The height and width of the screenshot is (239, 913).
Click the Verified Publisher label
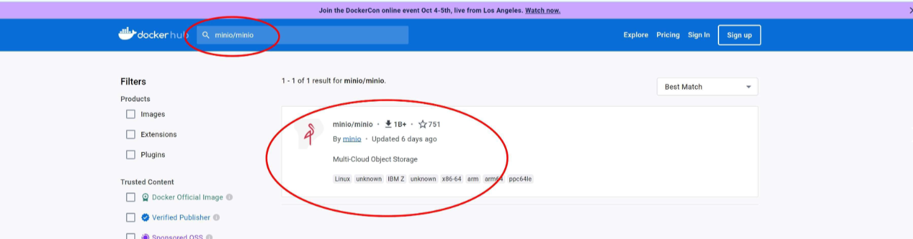(181, 218)
